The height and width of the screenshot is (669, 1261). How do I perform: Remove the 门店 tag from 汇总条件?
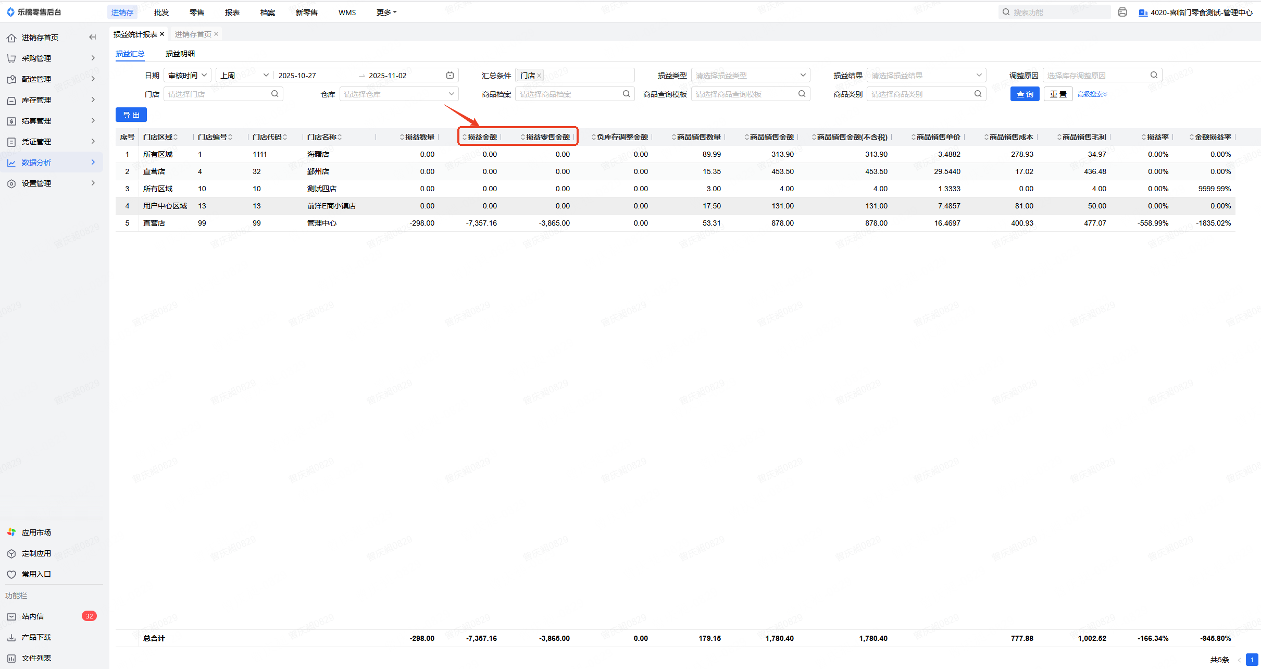point(539,76)
